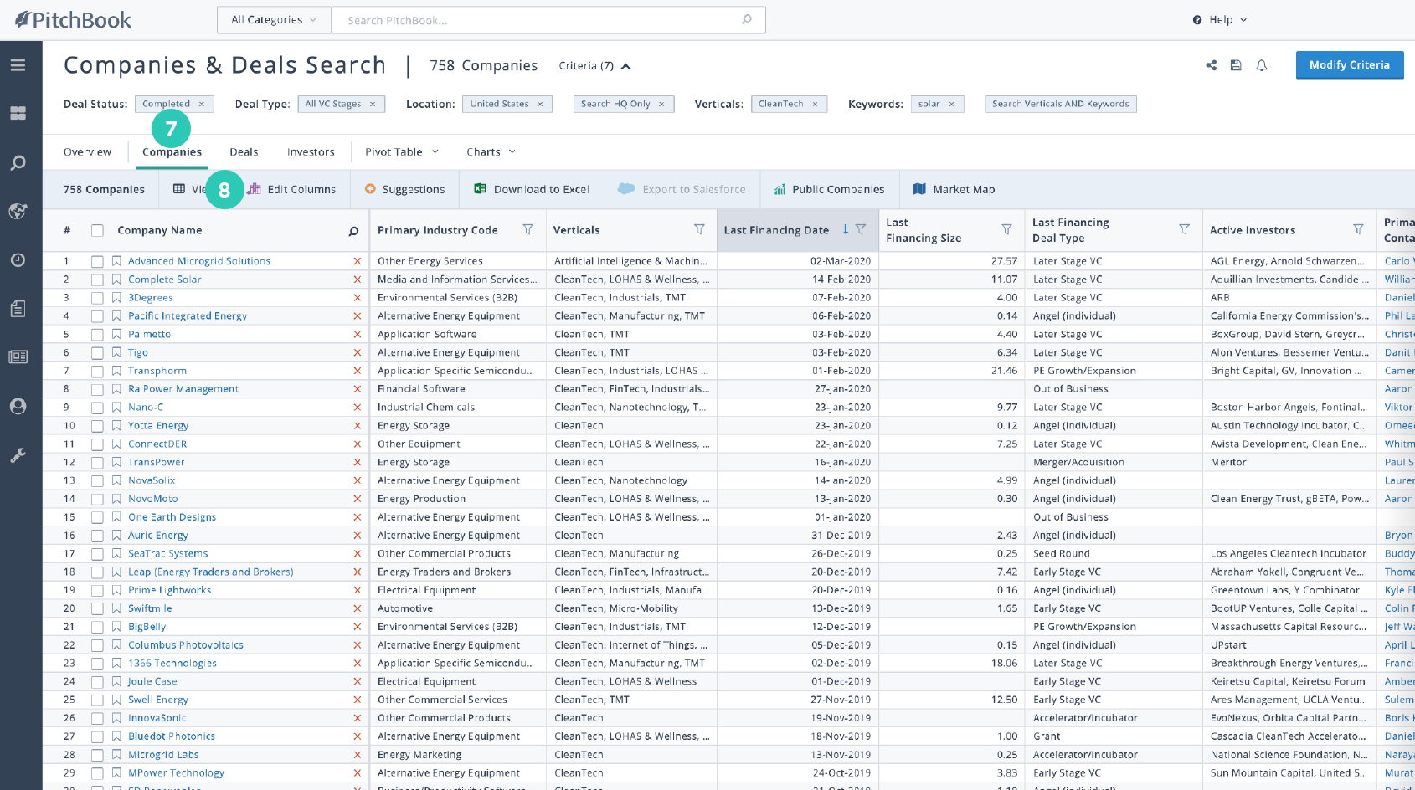This screenshot has height=790, width=1415.
Task: Remove the CleanTech vertical filter
Action: click(x=815, y=104)
